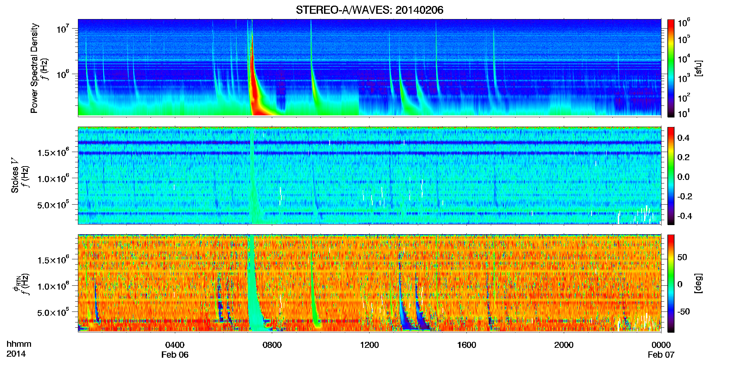Select the Feb 06 date label

175,355
